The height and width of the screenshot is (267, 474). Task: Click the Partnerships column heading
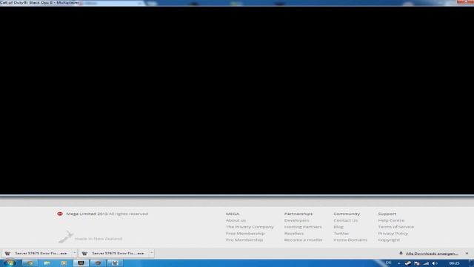coord(298,214)
